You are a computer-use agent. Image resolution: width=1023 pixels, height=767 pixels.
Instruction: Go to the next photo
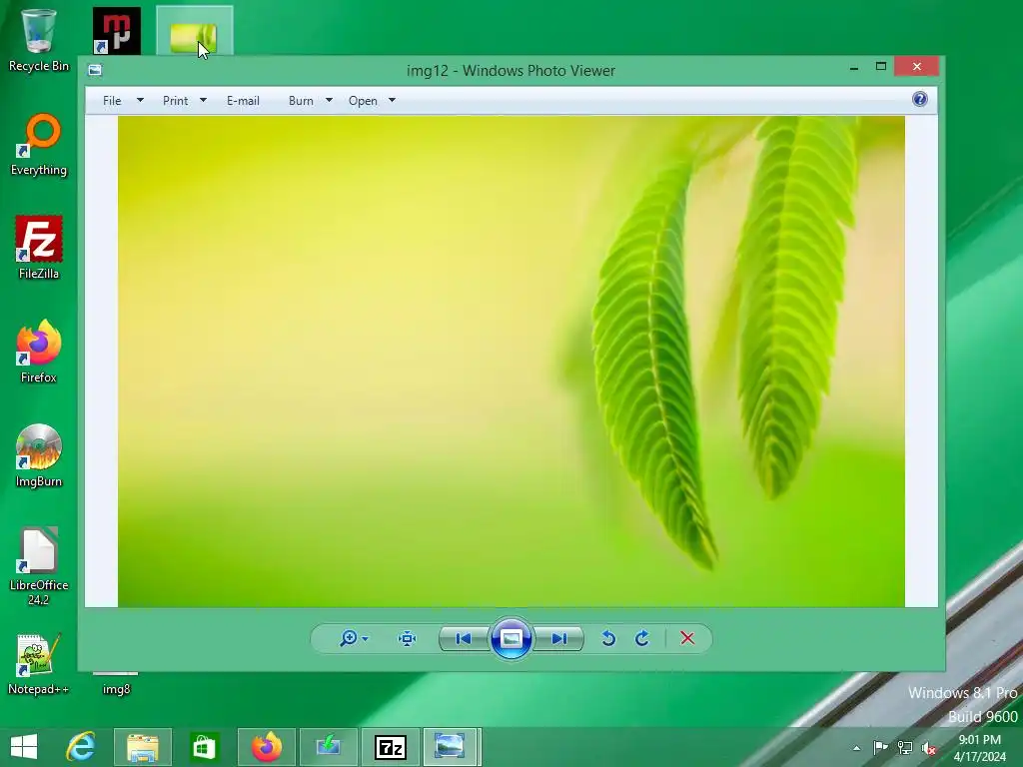pos(558,638)
